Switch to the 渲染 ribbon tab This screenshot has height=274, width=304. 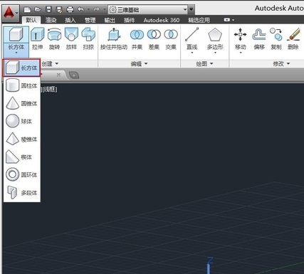tap(51, 20)
